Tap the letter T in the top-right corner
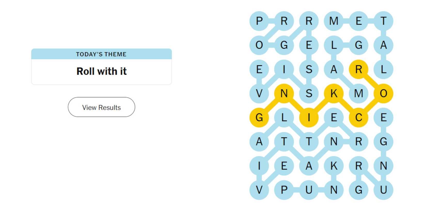This screenshot has width=426, height=213. 383,21
